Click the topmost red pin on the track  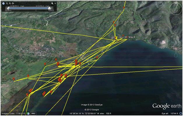(124, 8)
